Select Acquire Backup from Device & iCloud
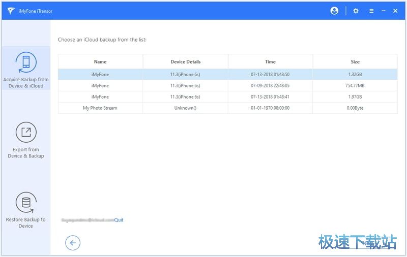Screen dimensions: 407x257 [x=26, y=69]
